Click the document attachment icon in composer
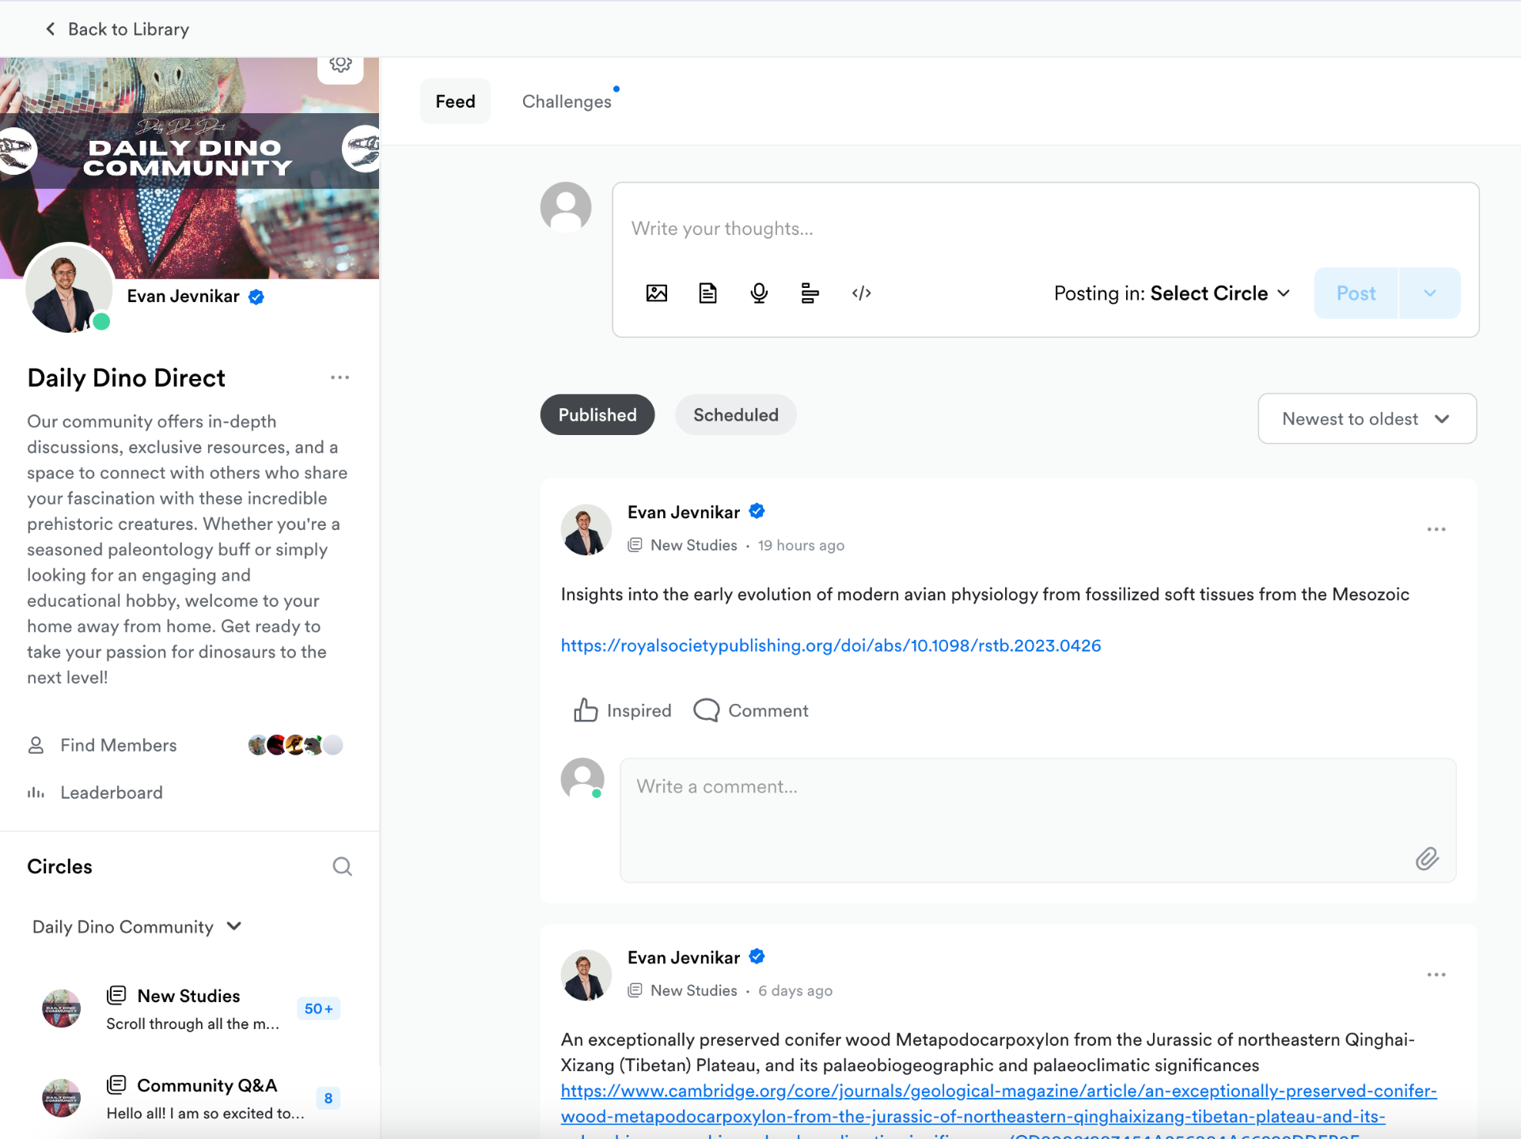1521x1139 pixels. tap(707, 293)
